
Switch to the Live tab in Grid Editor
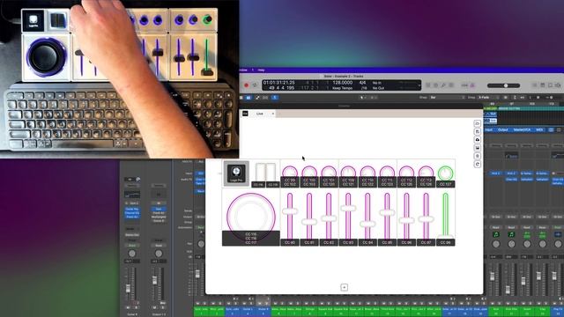coord(260,114)
